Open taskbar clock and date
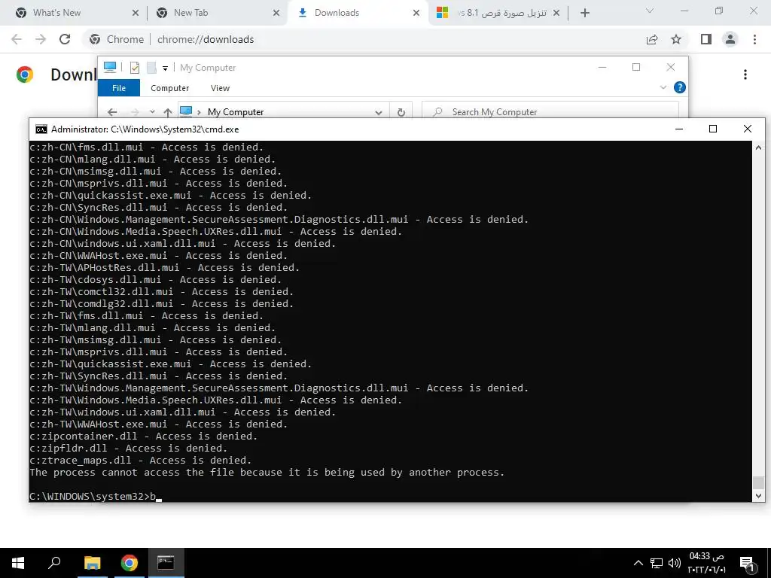The height and width of the screenshot is (578, 771). point(706,563)
